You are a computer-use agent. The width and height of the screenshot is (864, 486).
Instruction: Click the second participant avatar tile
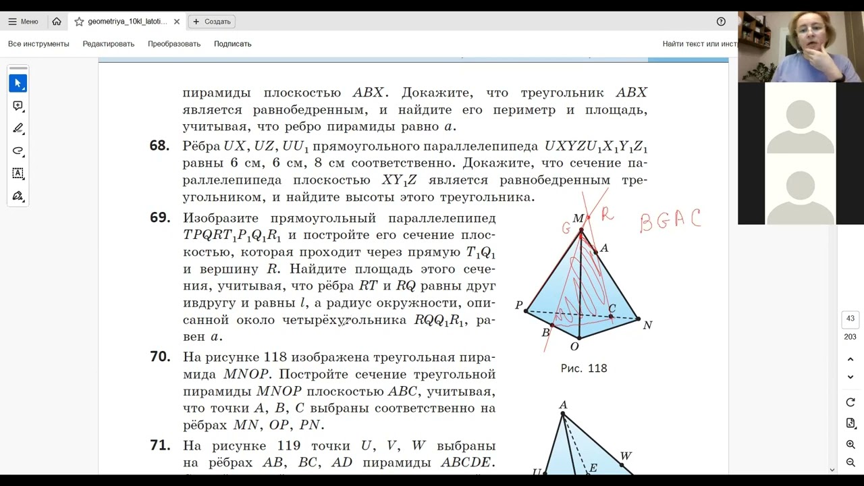click(801, 189)
